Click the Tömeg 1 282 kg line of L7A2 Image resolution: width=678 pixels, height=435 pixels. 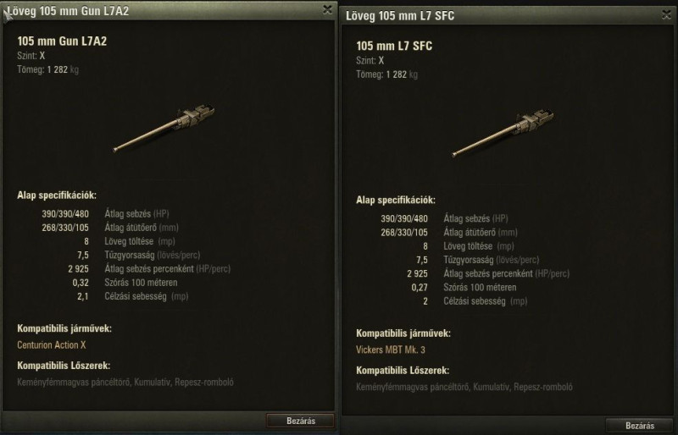pos(48,69)
